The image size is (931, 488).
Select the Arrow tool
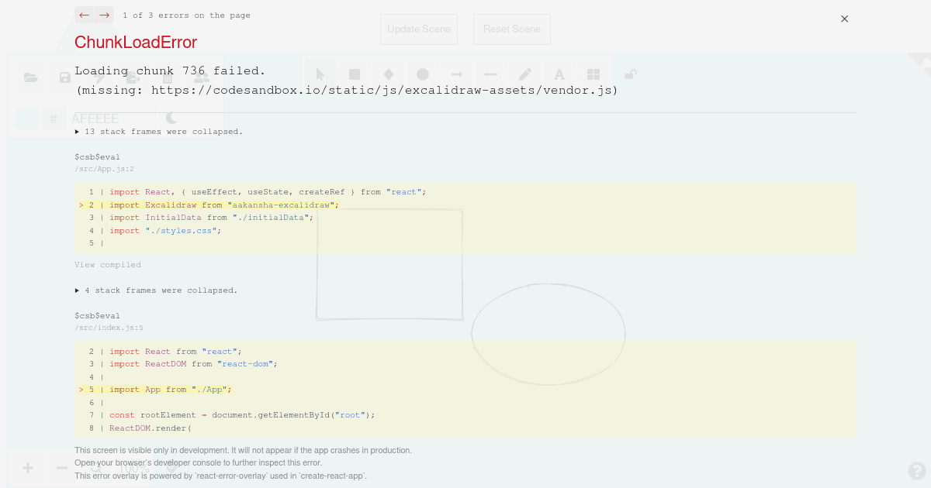click(457, 74)
